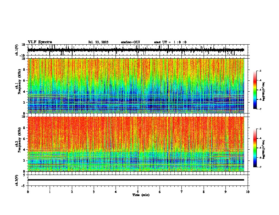Click the ch.3(V) flat black trace

tap(136, 180)
